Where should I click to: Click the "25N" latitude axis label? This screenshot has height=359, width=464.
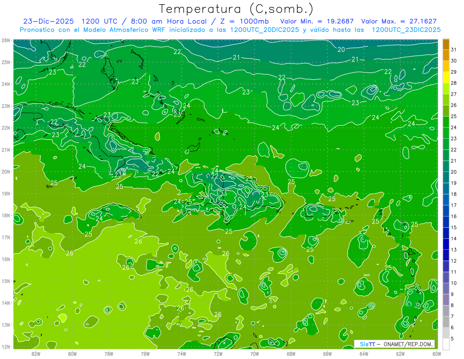(x=5, y=62)
